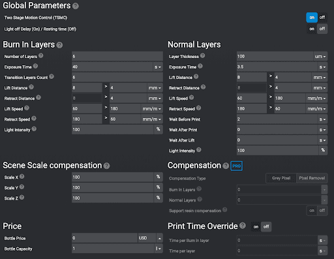Image resolution: width=334 pixels, height=259 pixels.
Task: Open Wait After Lift seconds dropdown
Action: 322,140
